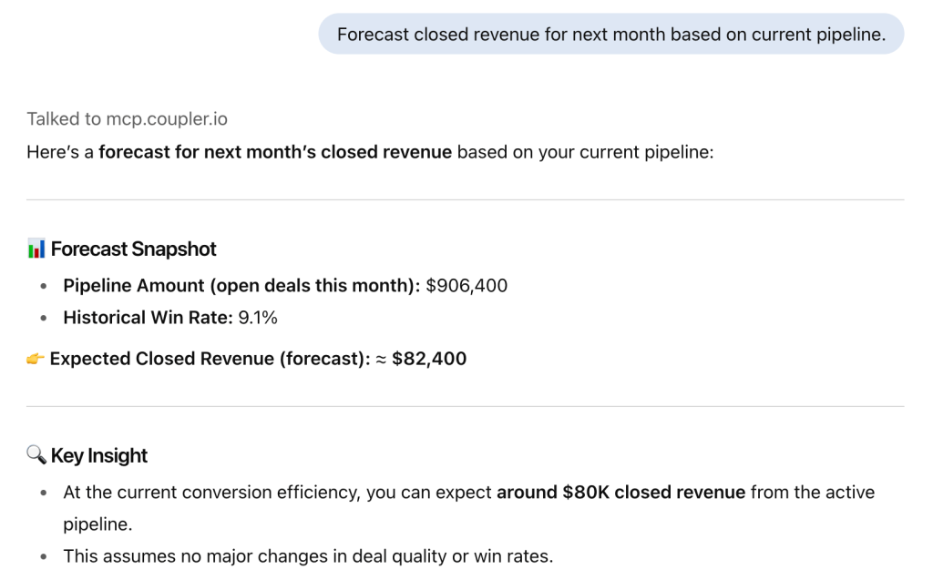Click the $906,400 pipeline value
The height and width of the screenshot is (580, 933).
tap(466, 286)
